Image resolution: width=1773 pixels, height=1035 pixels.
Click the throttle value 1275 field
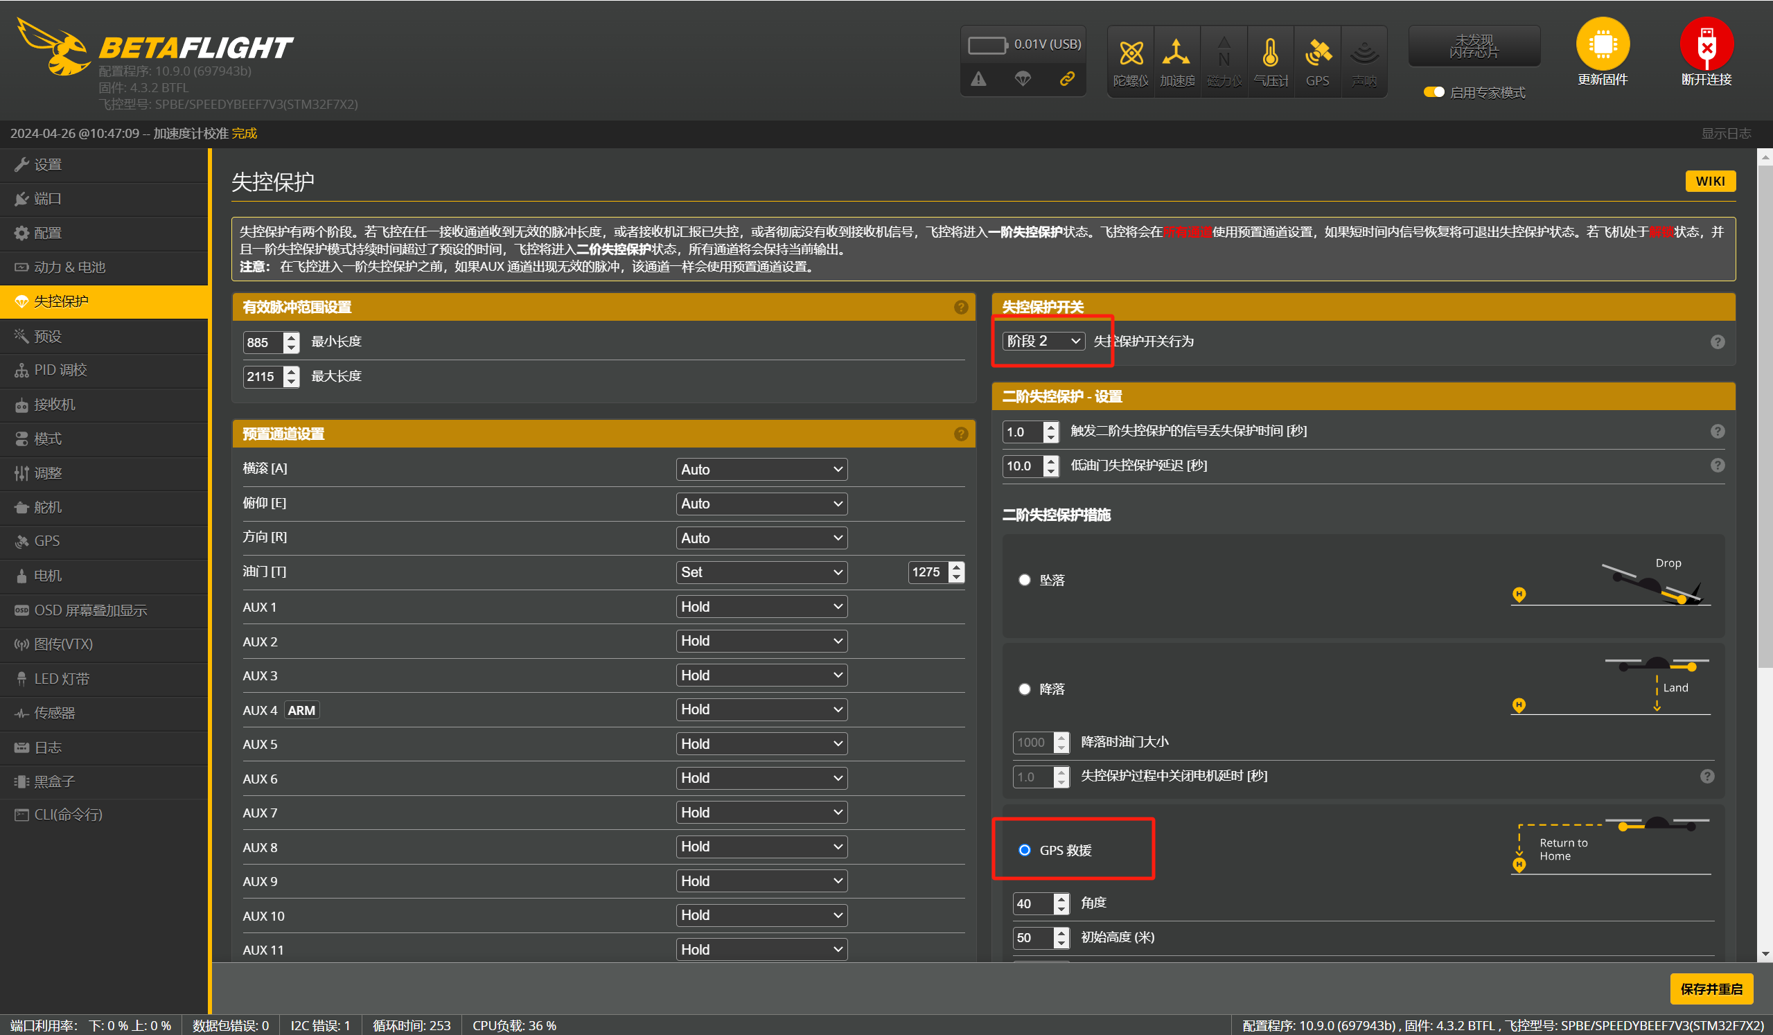[x=935, y=572]
